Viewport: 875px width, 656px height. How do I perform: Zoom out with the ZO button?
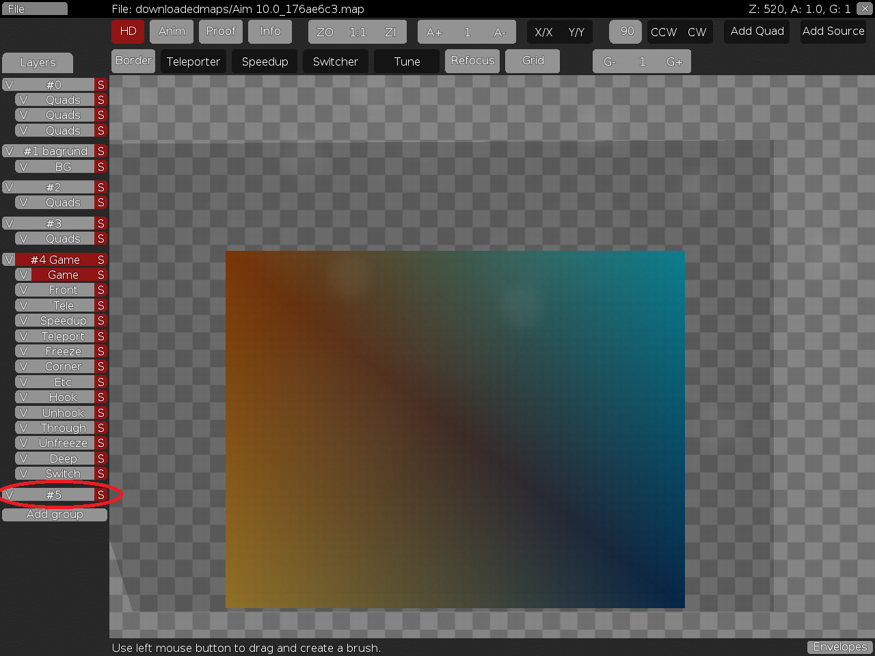[x=325, y=32]
